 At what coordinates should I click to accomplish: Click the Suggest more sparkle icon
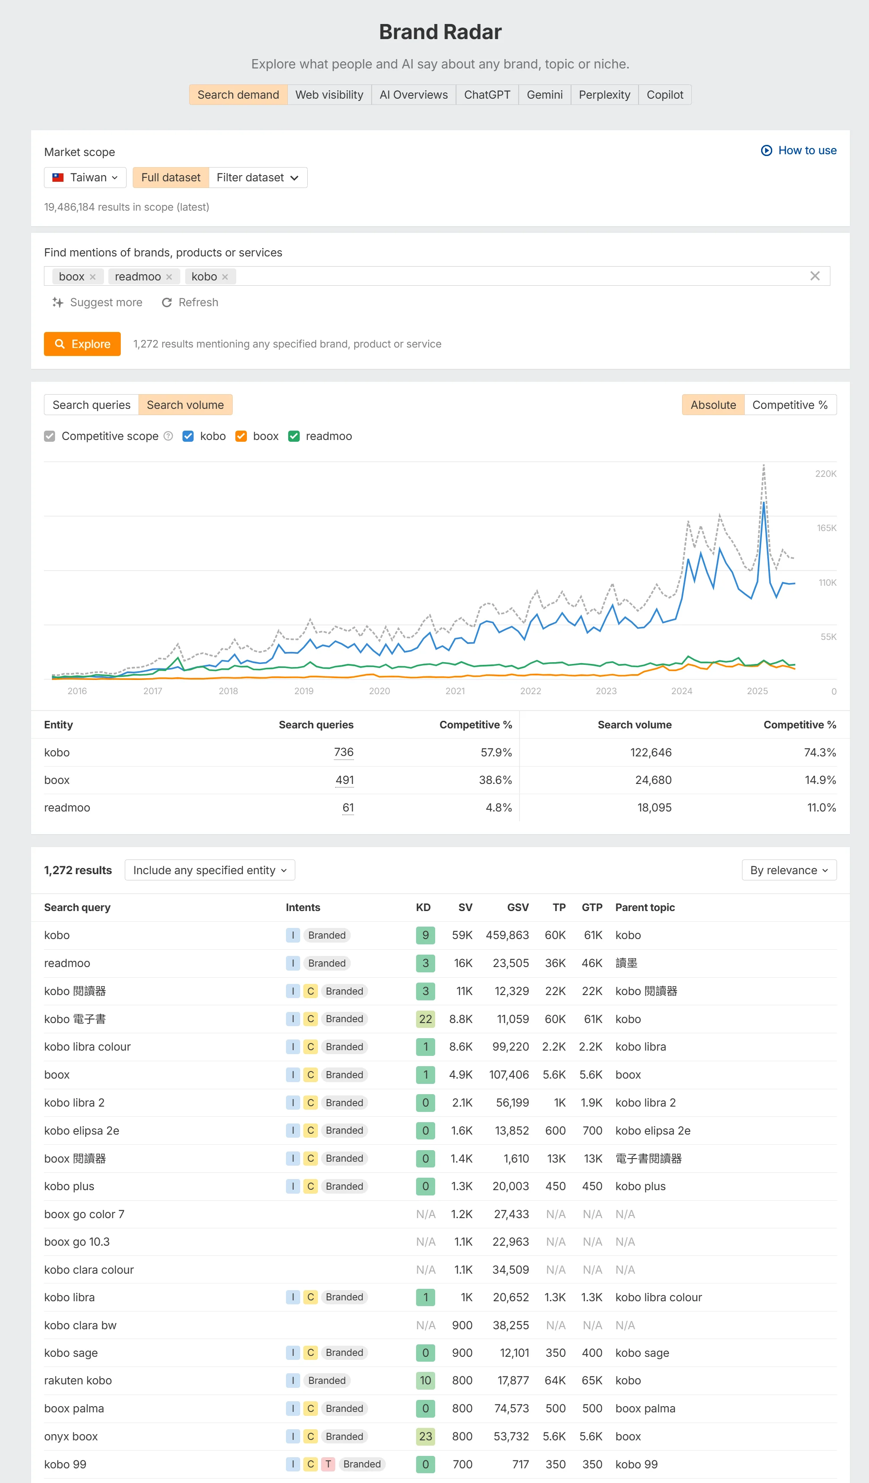pyautogui.click(x=58, y=303)
